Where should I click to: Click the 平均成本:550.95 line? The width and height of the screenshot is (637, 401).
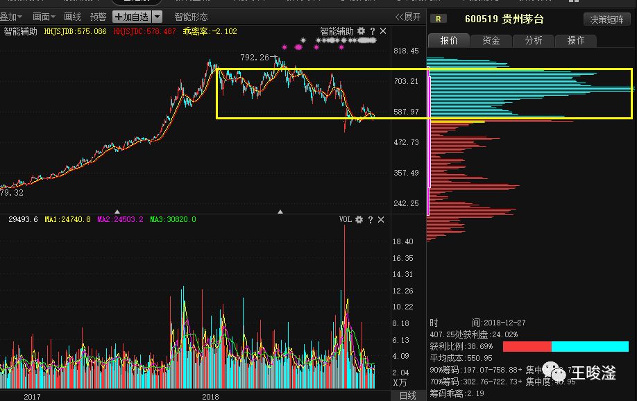(461, 359)
